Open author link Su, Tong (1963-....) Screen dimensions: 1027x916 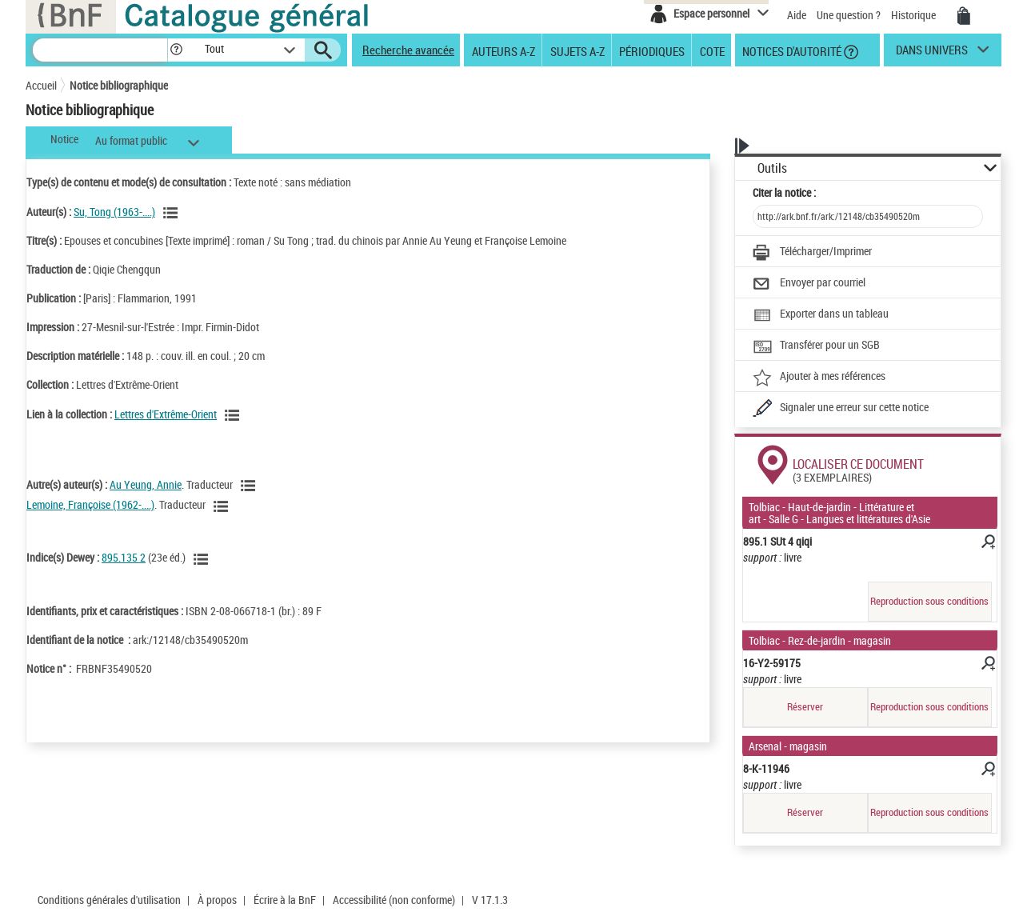[x=114, y=212]
